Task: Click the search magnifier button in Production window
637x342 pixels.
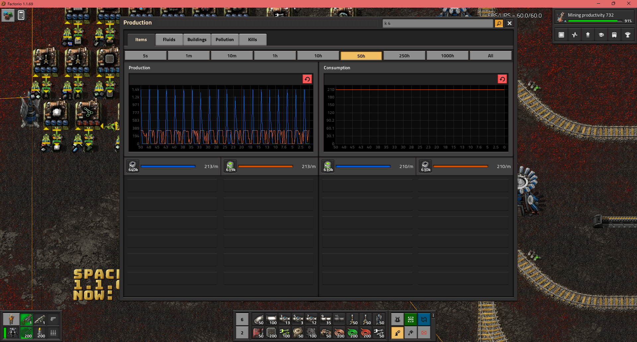Action: 499,23
